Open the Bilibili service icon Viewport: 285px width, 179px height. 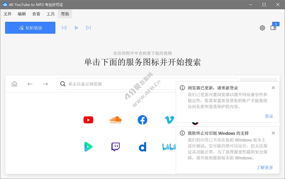pyautogui.click(x=169, y=147)
